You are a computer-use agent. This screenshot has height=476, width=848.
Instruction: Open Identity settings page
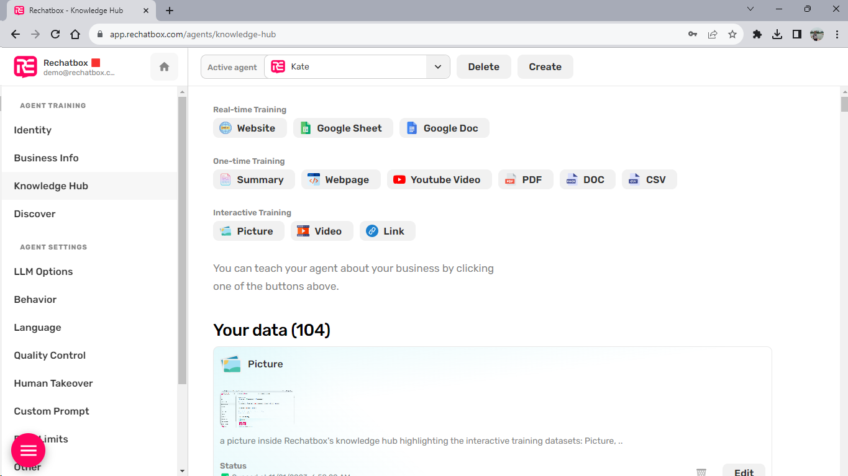[x=89, y=130]
